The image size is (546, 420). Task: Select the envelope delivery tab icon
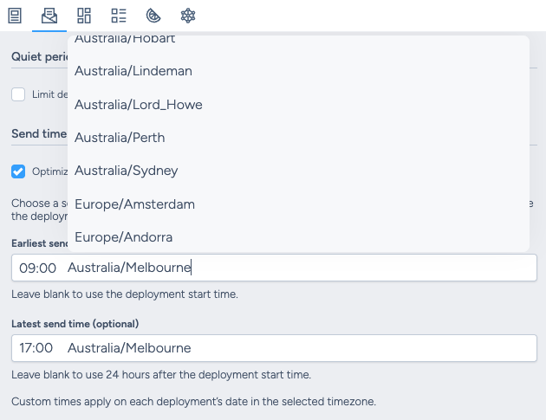(x=49, y=16)
